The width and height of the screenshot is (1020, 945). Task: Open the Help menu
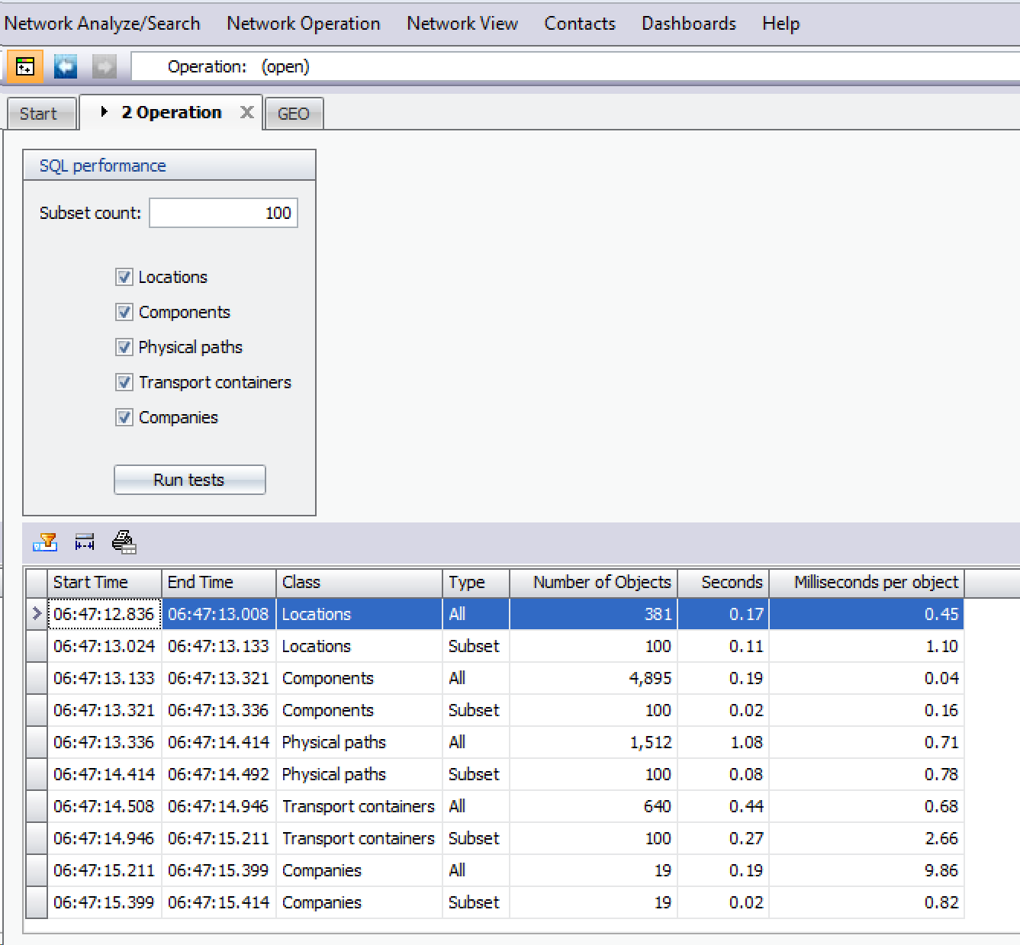(x=781, y=24)
